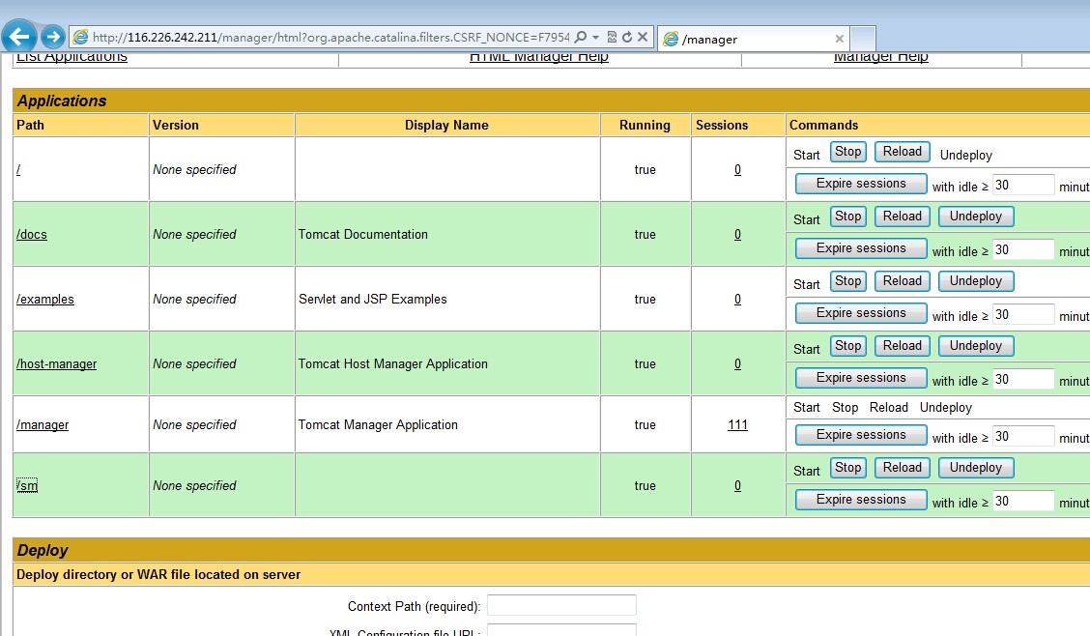Image resolution: width=1090 pixels, height=636 pixels.
Task: Click the browser Forward arrow button
Action: [x=53, y=37]
